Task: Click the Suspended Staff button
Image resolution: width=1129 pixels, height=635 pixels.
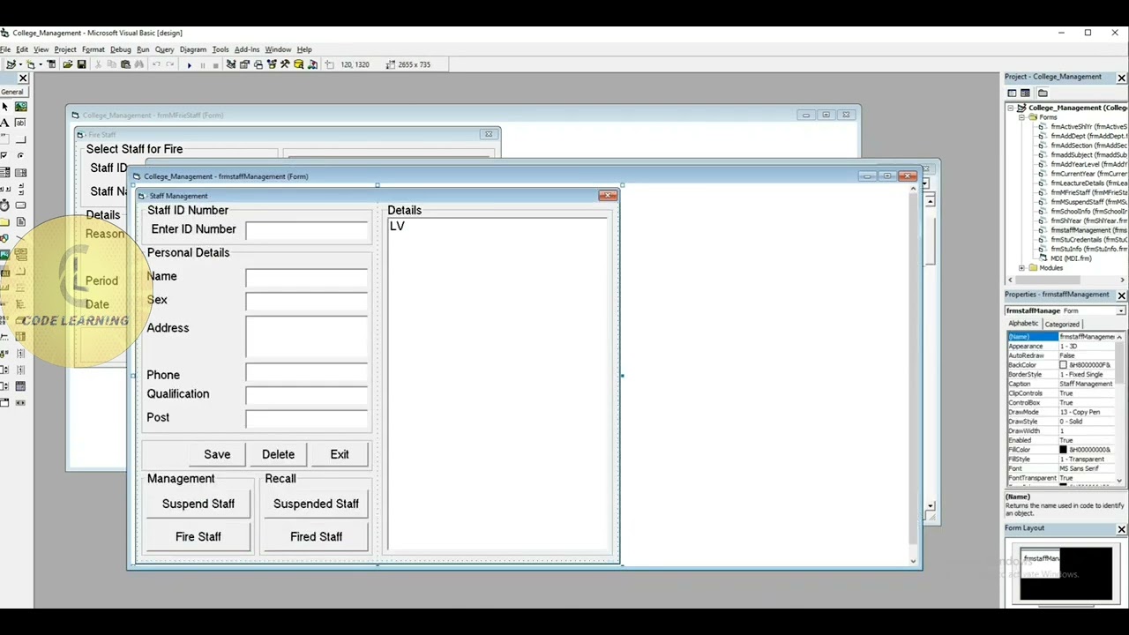Action: coord(316,504)
